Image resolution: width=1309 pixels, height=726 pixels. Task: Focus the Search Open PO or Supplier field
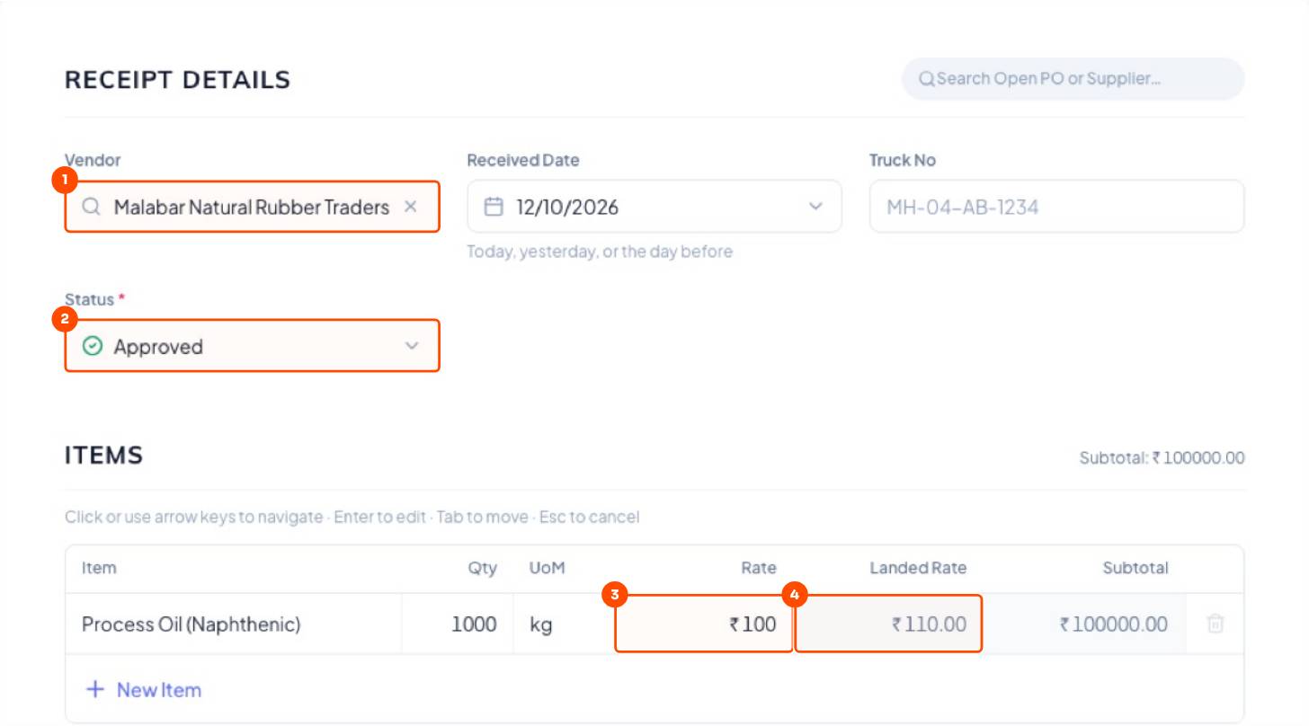[x=1073, y=79]
